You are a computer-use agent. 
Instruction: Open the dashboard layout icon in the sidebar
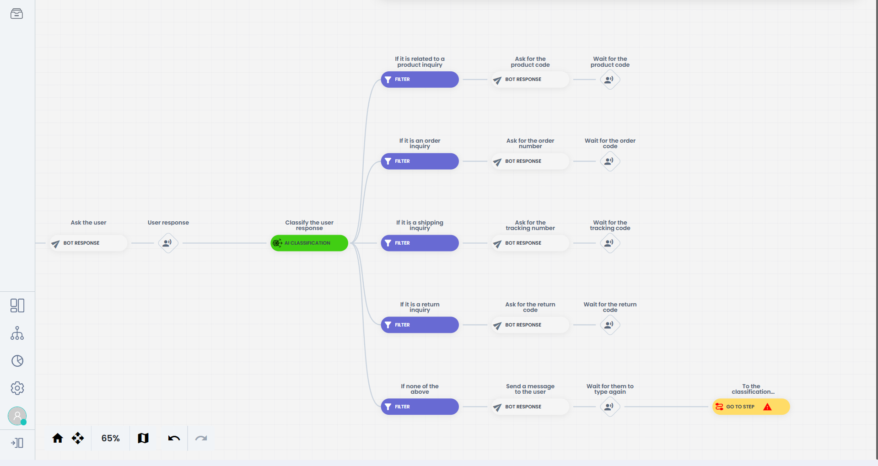click(17, 305)
